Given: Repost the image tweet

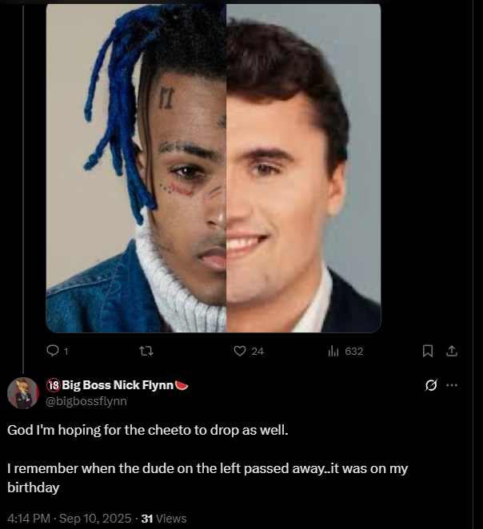Looking at the screenshot, I should 146,352.
